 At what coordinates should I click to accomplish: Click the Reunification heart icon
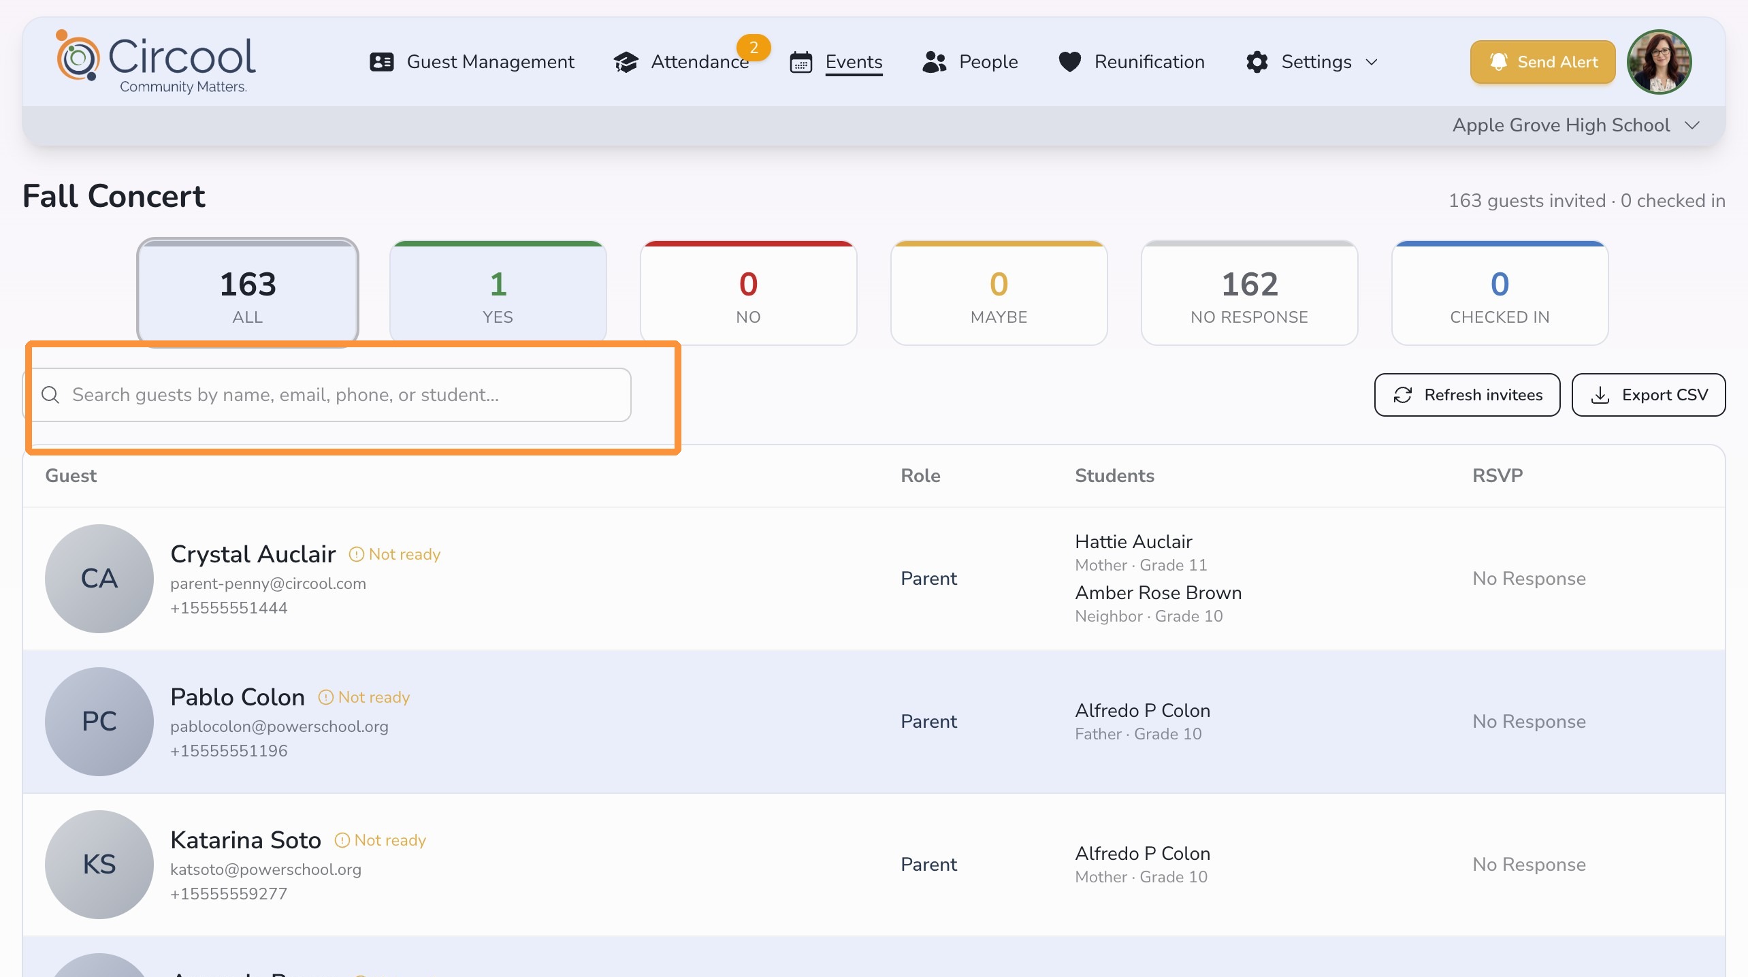click(1069, 62)
